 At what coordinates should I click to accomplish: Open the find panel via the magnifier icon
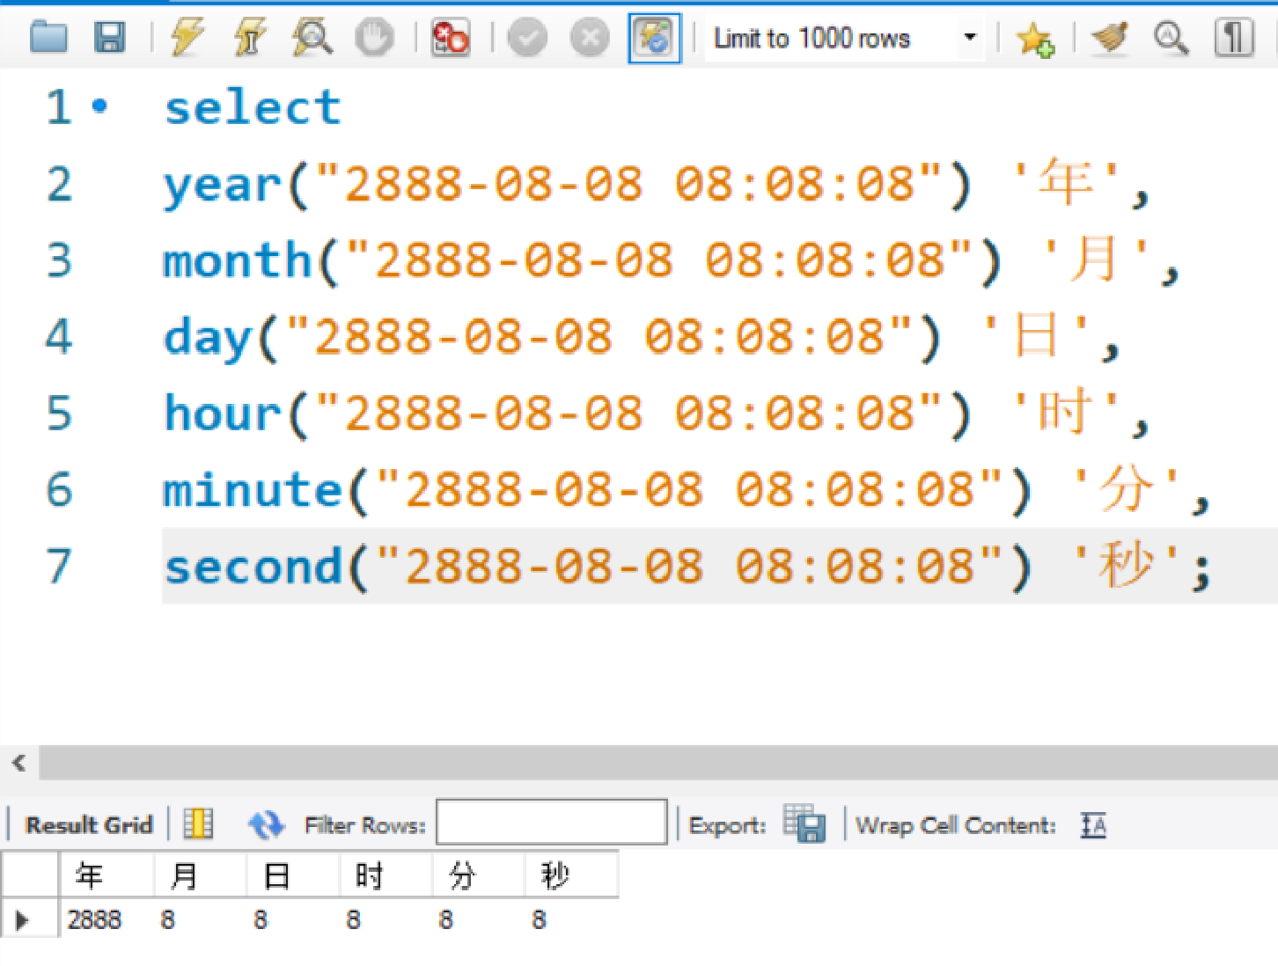[x=1171, y=37]
